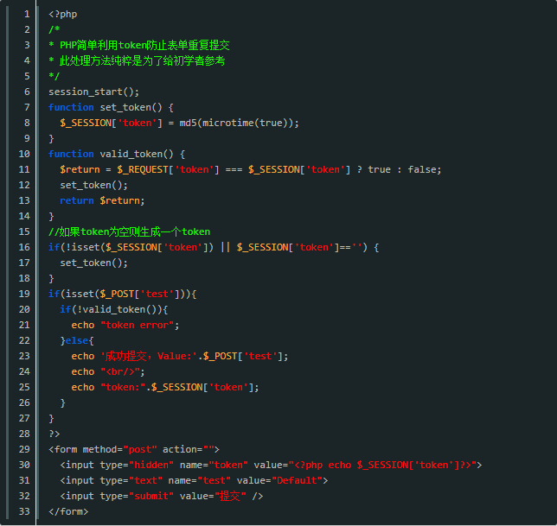Click 'if(!isset(' on line 16

point(77,247)
